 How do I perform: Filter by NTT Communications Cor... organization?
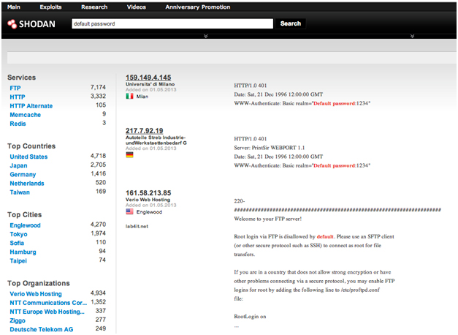(x=48, y=303)
